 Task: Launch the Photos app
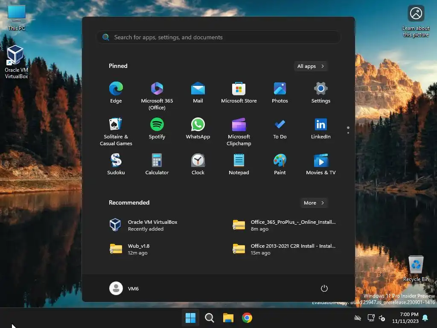click(x=280, y=93)
